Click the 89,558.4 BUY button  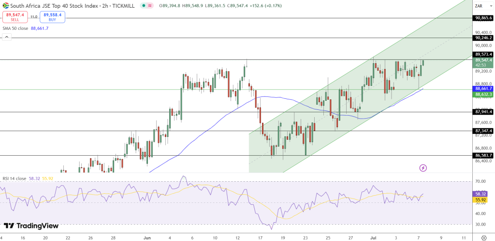(x=52, y=17)
